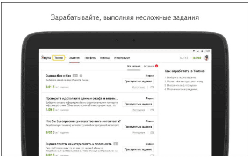Screen dimensions: 250x158
Task: Click the red badge on Активные tab
Action: [156, 66]
